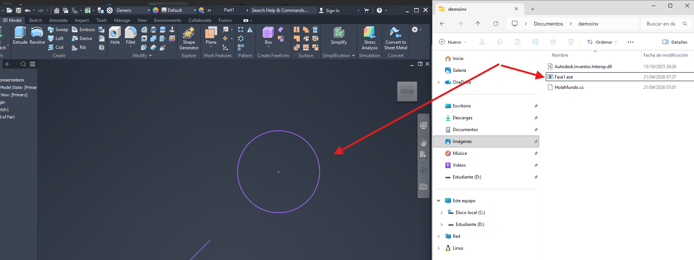
Task: Collapse the Este equipo tree node
Action: [439, 201]
